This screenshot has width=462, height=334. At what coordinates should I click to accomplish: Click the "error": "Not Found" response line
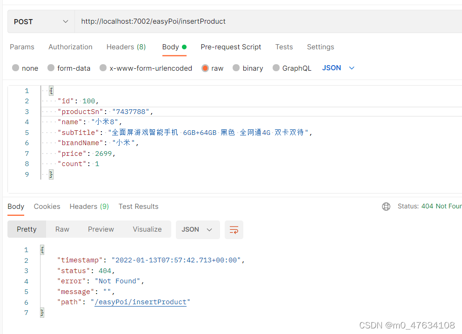click(x=100, y=281)
